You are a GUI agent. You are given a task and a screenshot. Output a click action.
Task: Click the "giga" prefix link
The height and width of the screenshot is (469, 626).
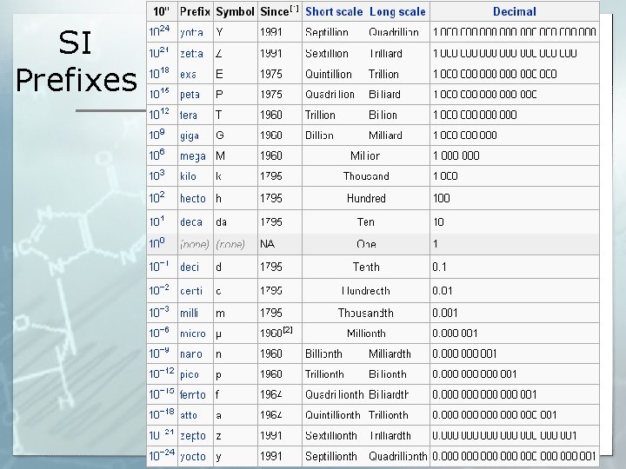tap(190, 135)
